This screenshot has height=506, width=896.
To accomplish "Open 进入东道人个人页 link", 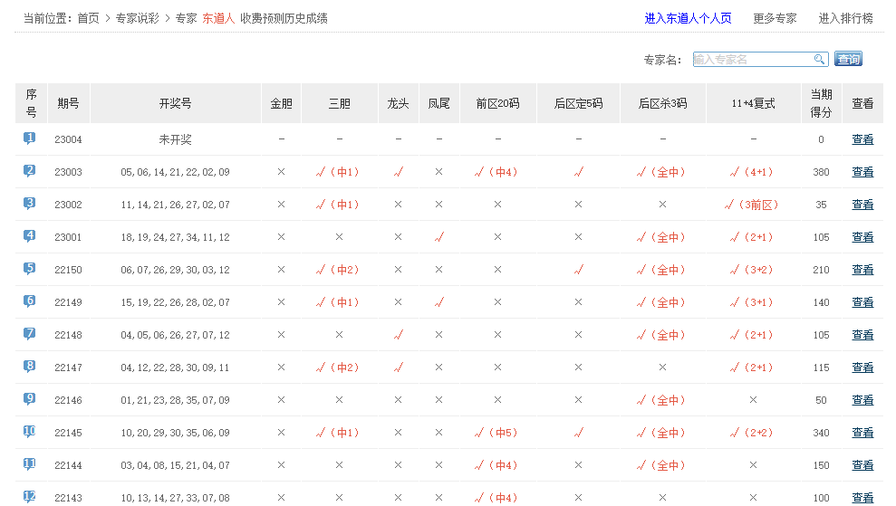I will pos(688,18).
